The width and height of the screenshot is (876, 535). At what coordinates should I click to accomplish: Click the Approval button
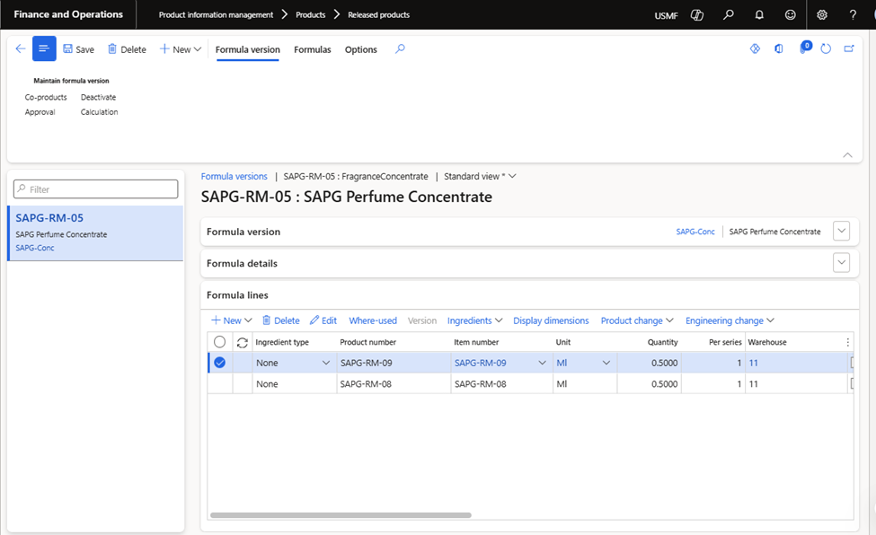click(x=40, y=111)
